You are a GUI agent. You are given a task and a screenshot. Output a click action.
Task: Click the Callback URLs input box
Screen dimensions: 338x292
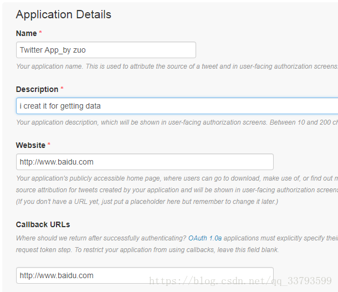[x=145, y=275]
